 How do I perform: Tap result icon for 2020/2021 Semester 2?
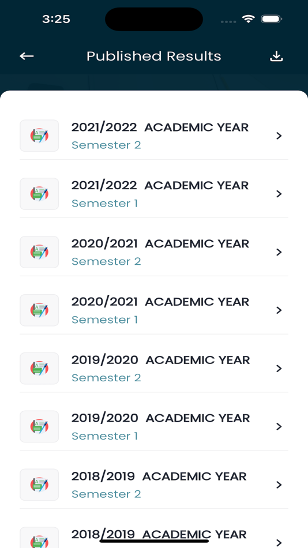point(39,252)
